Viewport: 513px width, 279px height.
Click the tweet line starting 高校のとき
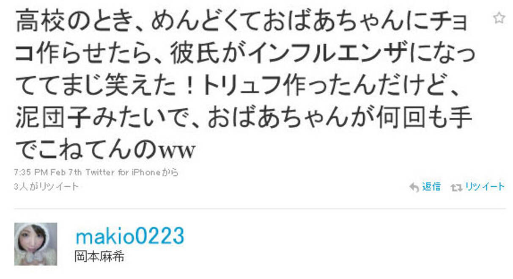242,24
